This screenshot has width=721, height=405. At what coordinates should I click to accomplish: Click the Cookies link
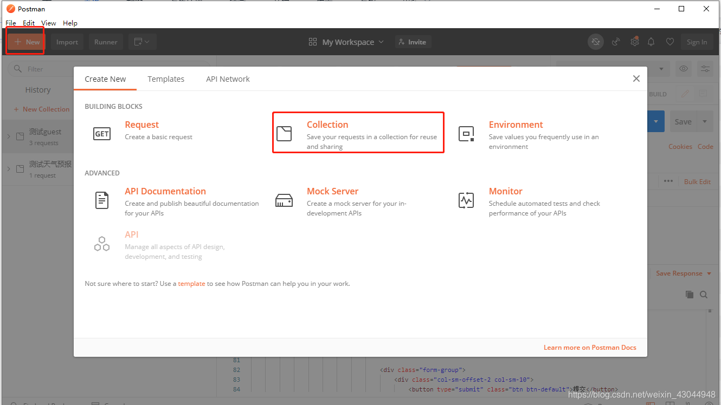pos(680,146)
